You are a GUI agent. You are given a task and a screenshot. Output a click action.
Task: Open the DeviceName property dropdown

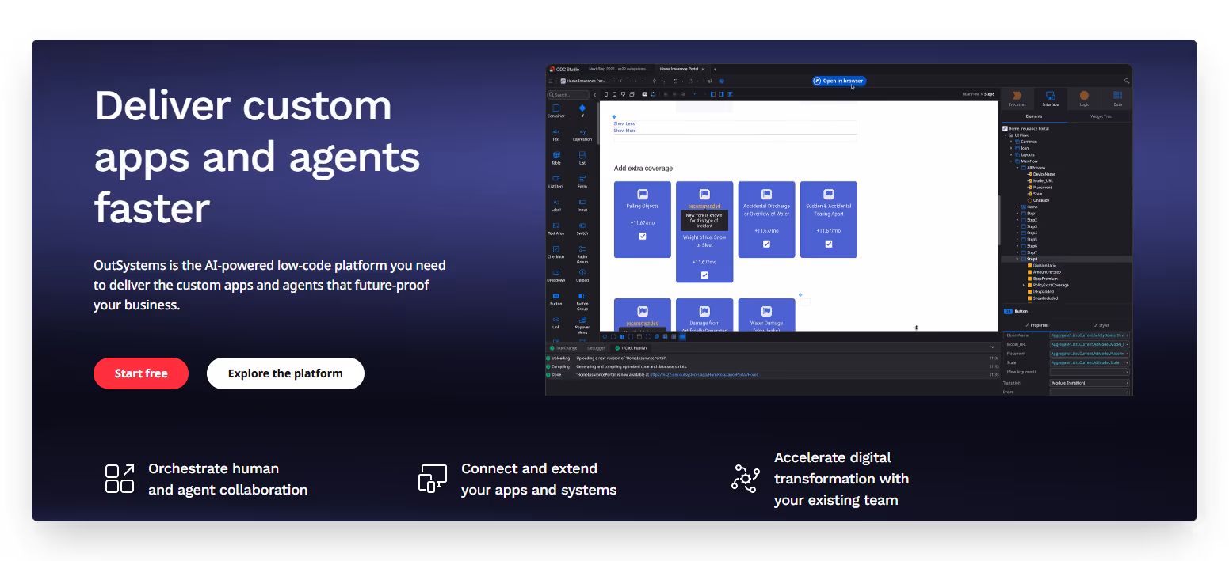click(1127, 335)
